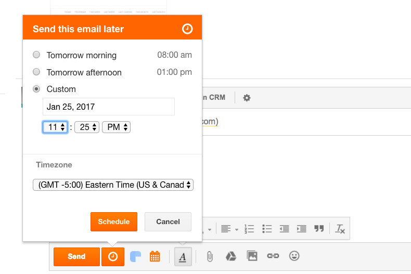Expand the Timezone dropdown
The image size is (411, 274).
[113, 185]
